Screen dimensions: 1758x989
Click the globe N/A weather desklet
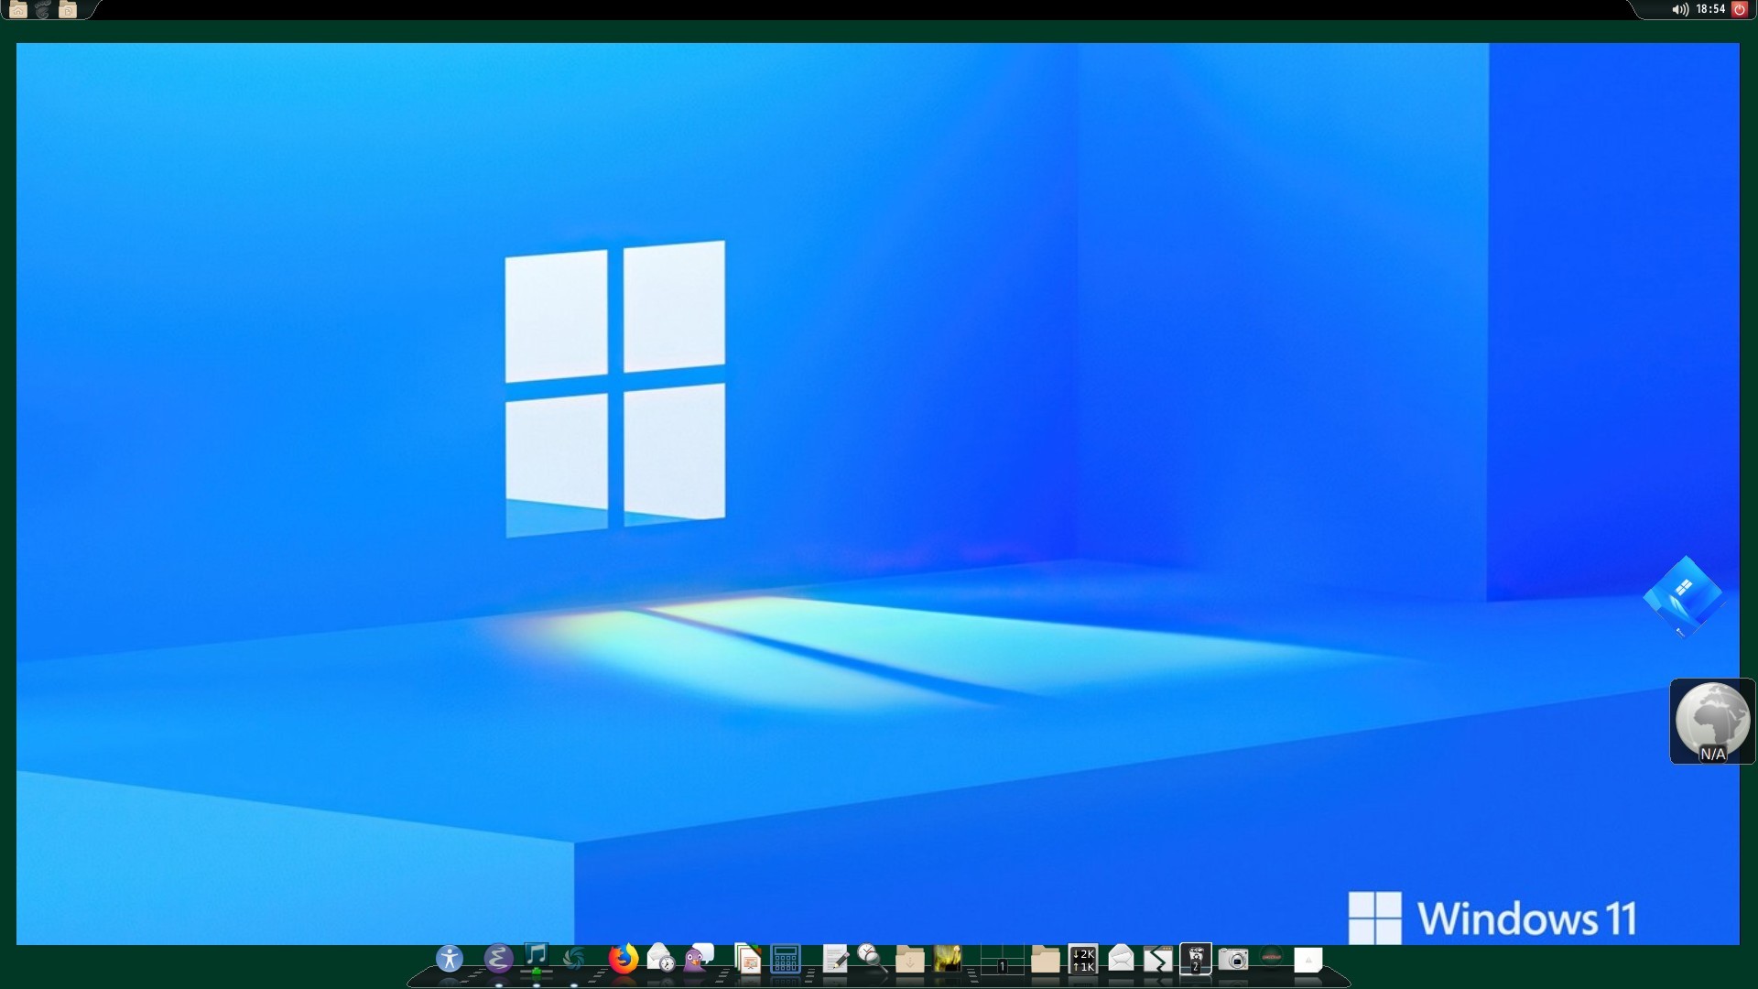(1712, 721)
